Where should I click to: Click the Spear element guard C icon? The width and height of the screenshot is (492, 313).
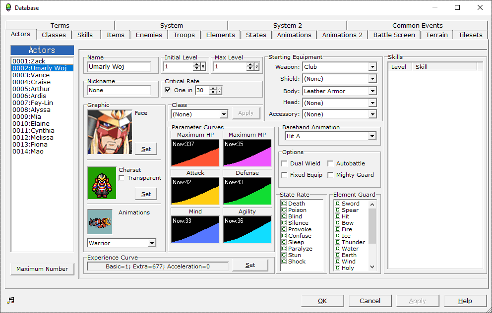click(338, 210)
